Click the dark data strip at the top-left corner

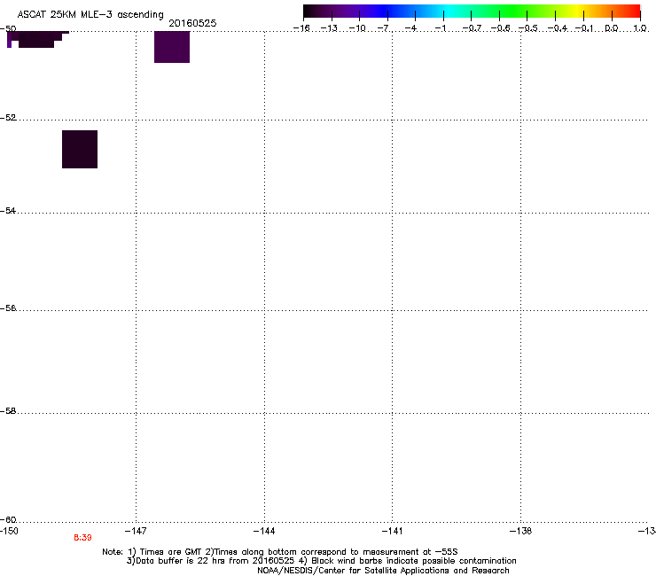click(x=37, y=39)
